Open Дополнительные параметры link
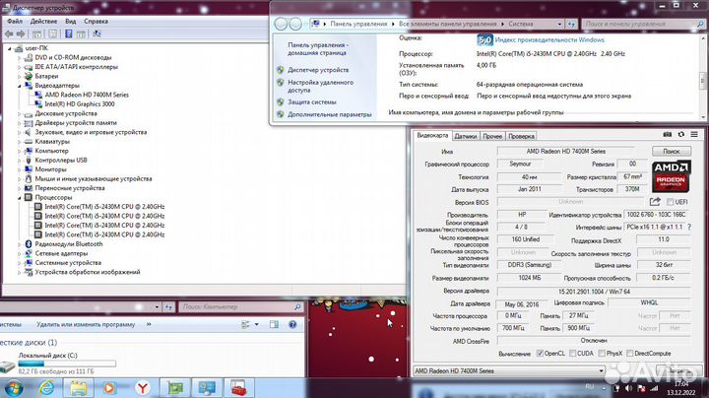709x398 pixels. (330, 115)
